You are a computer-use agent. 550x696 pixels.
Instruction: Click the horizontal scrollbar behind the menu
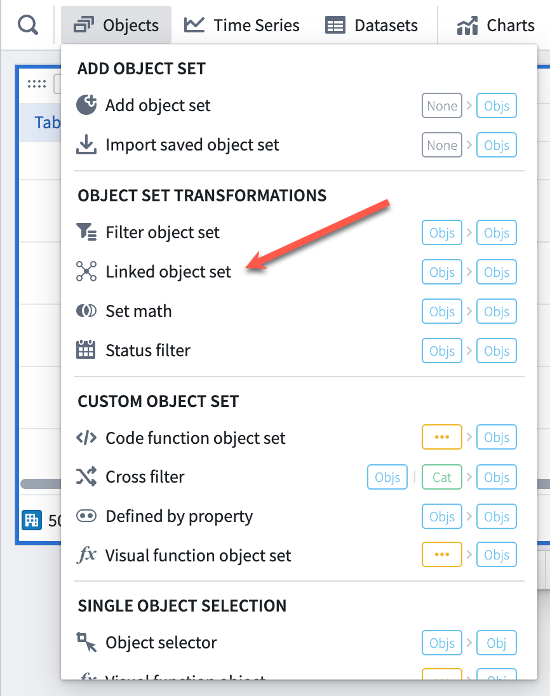41,484
